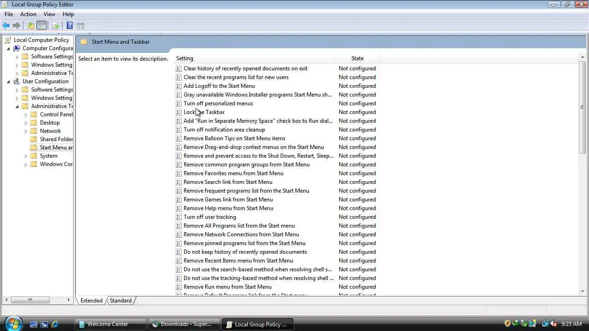The height and width of the screenshot is (331, 589).
Task: Click the security shield tray icon
Action: pyautogui.click(x=508, y=324)
